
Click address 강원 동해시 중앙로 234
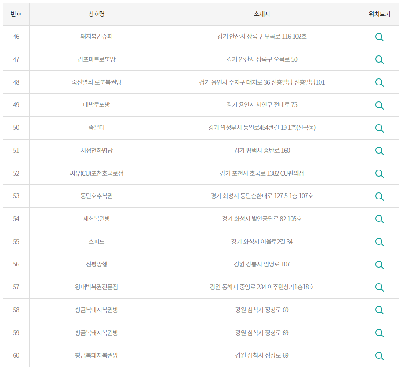[x=238, y=287]
